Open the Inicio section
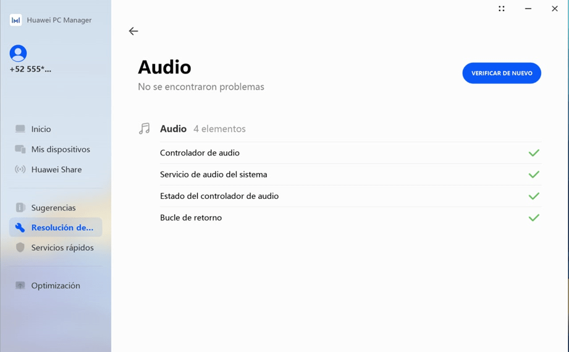This screenshot has height=352, width=569. (x=41, y=129)
